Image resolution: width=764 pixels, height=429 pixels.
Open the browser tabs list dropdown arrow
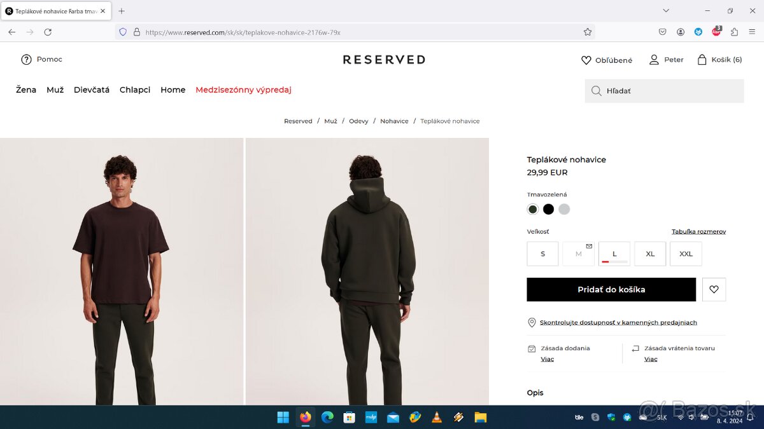666,11
